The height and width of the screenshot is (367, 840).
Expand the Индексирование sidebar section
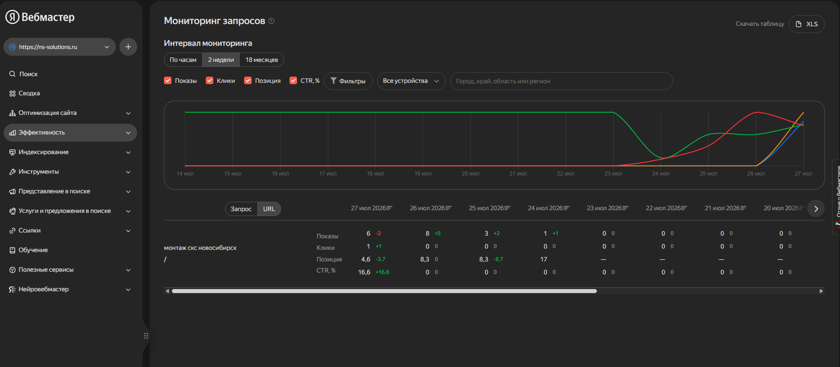tap(70, 152)
